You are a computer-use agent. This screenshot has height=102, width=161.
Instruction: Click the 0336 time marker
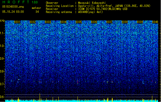click(x=94, y=22)
